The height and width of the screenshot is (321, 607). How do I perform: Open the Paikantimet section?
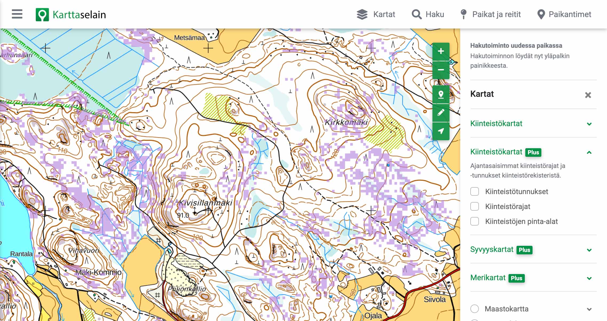[564, 14]
